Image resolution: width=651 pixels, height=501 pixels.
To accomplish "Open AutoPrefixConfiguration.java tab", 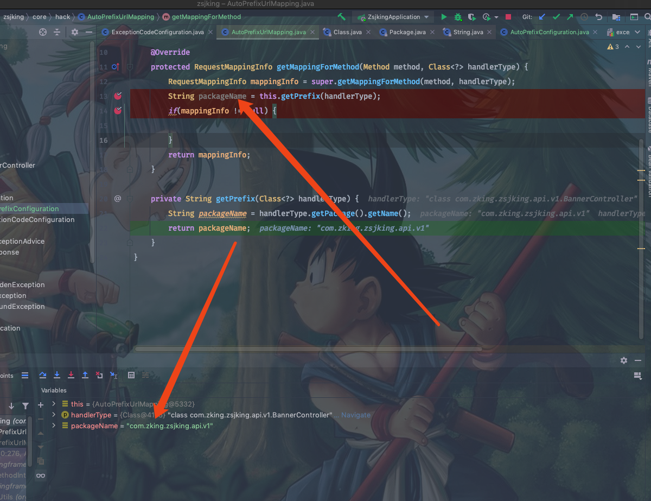I will click(x=550, y=32).
